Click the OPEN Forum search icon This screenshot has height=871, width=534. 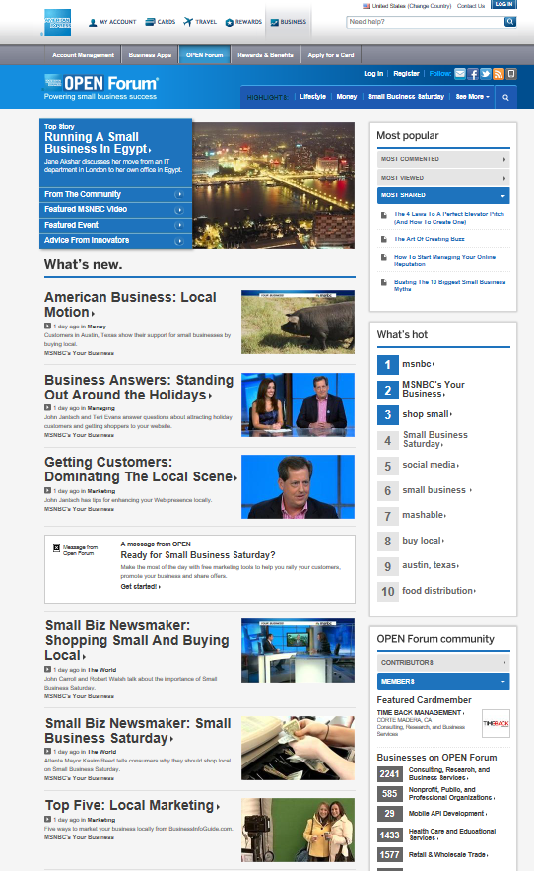[505, 98]
